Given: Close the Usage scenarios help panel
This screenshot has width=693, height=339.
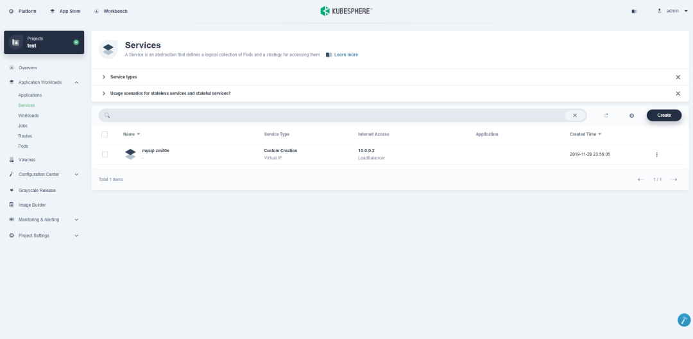Looking at the screenshot, I should pos(678,94).
